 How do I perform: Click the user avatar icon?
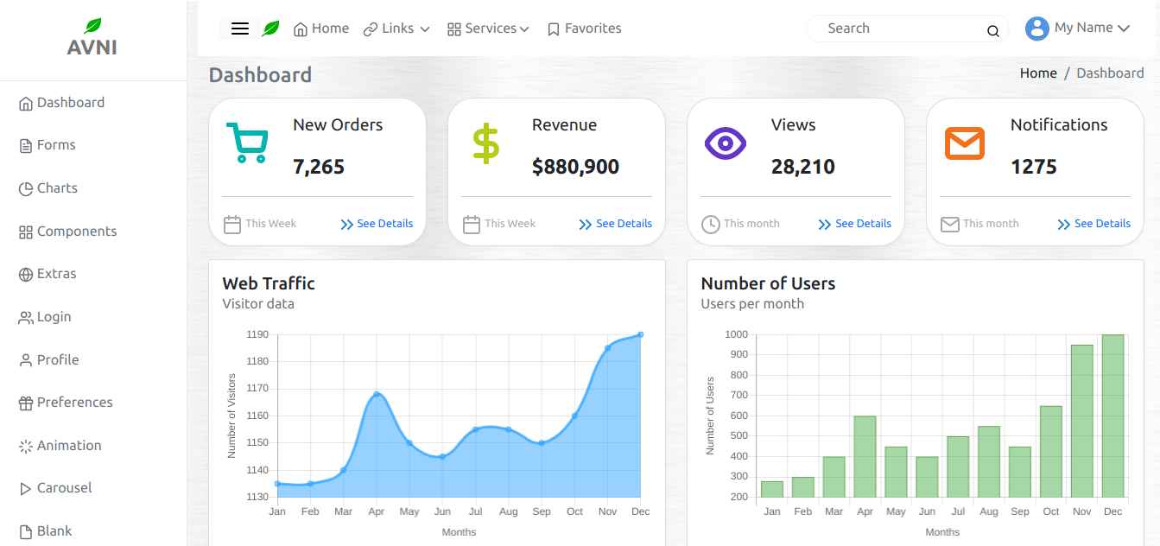[1036, 29]
